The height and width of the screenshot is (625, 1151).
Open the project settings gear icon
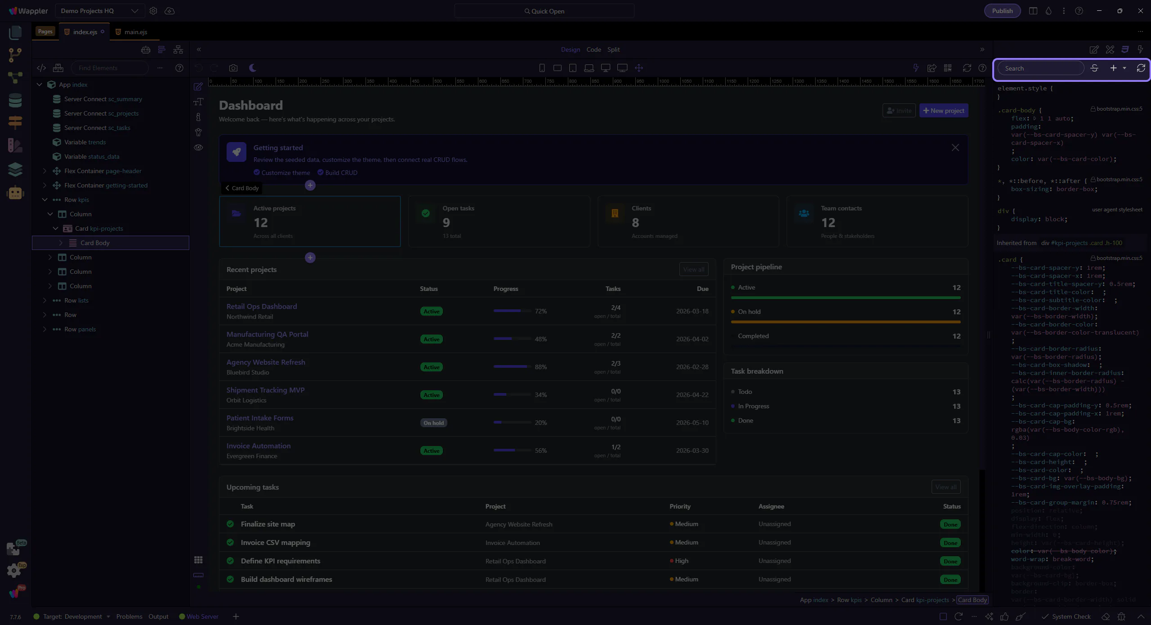click(153, 11)
